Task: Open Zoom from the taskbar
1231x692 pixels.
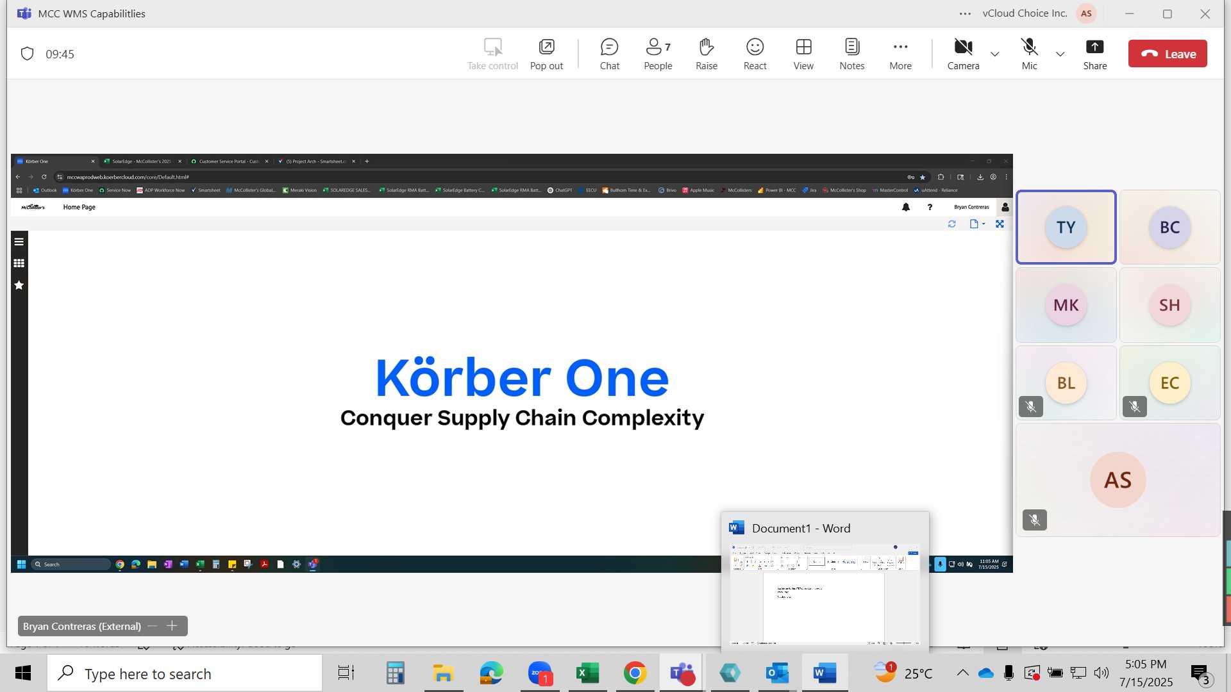Action: coord(540,673)
